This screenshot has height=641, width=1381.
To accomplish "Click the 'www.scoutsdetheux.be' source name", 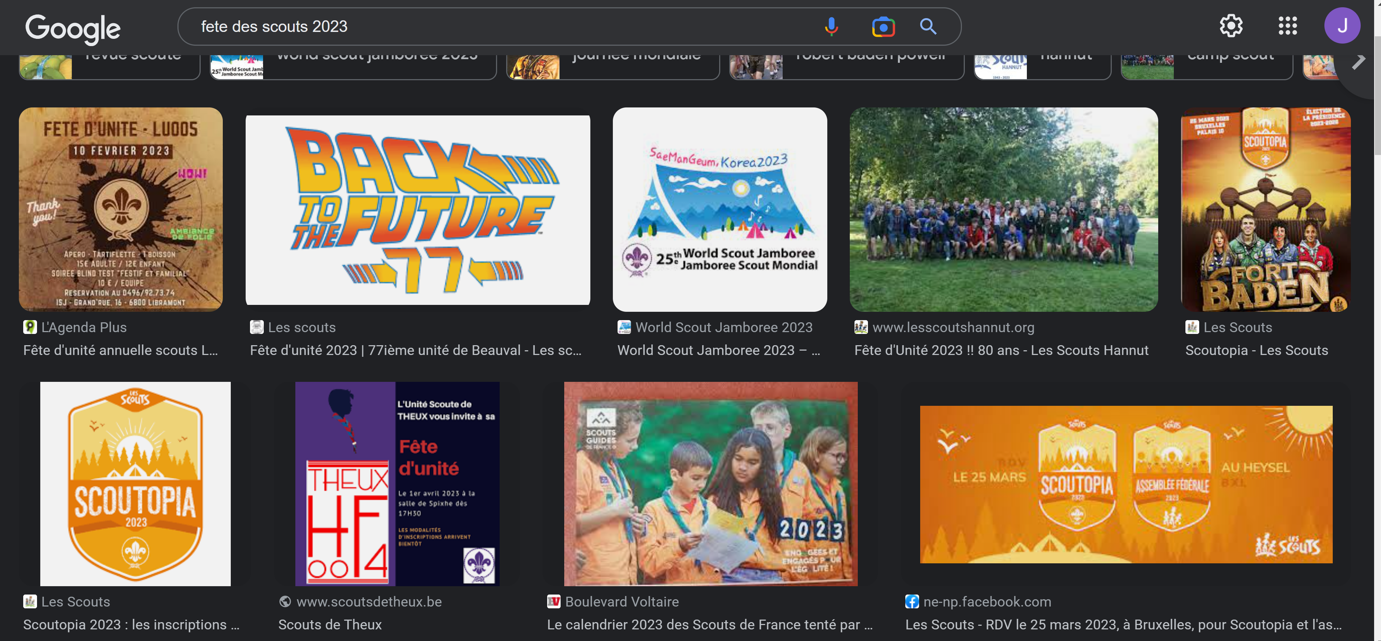I will click(x=369, y=602).
